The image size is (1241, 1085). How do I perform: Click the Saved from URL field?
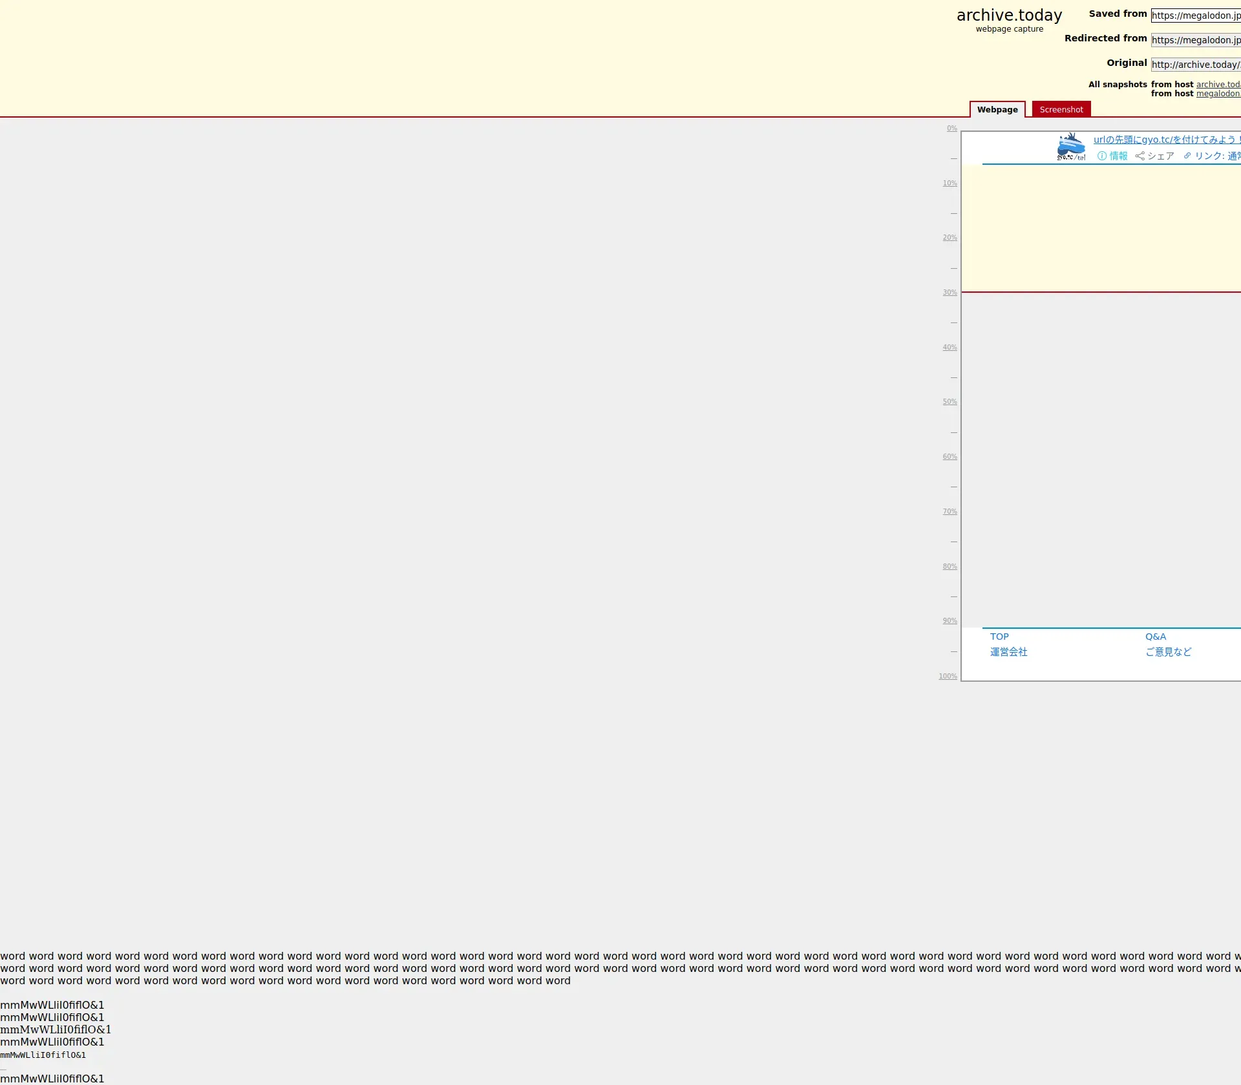pos(1195,16)
